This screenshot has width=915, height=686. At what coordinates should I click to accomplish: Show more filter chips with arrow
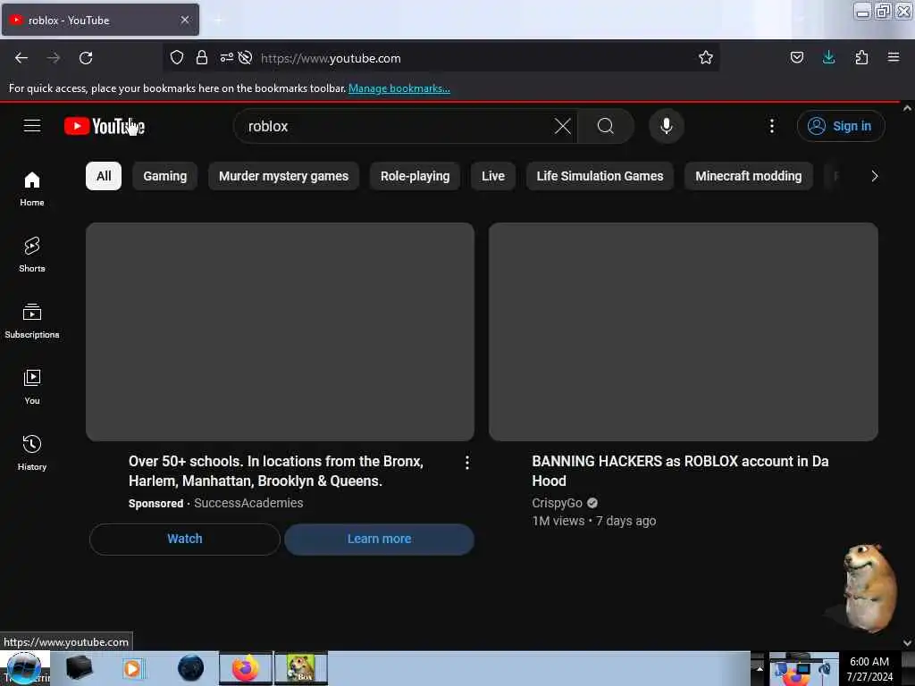874,176
